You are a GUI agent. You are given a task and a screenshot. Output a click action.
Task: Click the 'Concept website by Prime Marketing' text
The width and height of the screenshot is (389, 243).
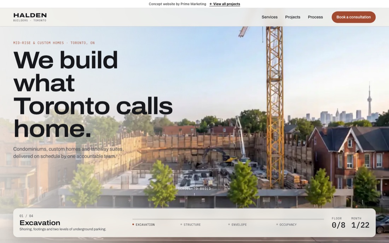[x=178, y=4]
